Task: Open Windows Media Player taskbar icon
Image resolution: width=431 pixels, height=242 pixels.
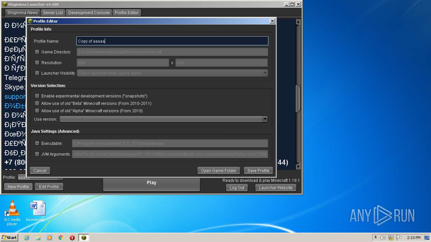Action: point(49,238)
